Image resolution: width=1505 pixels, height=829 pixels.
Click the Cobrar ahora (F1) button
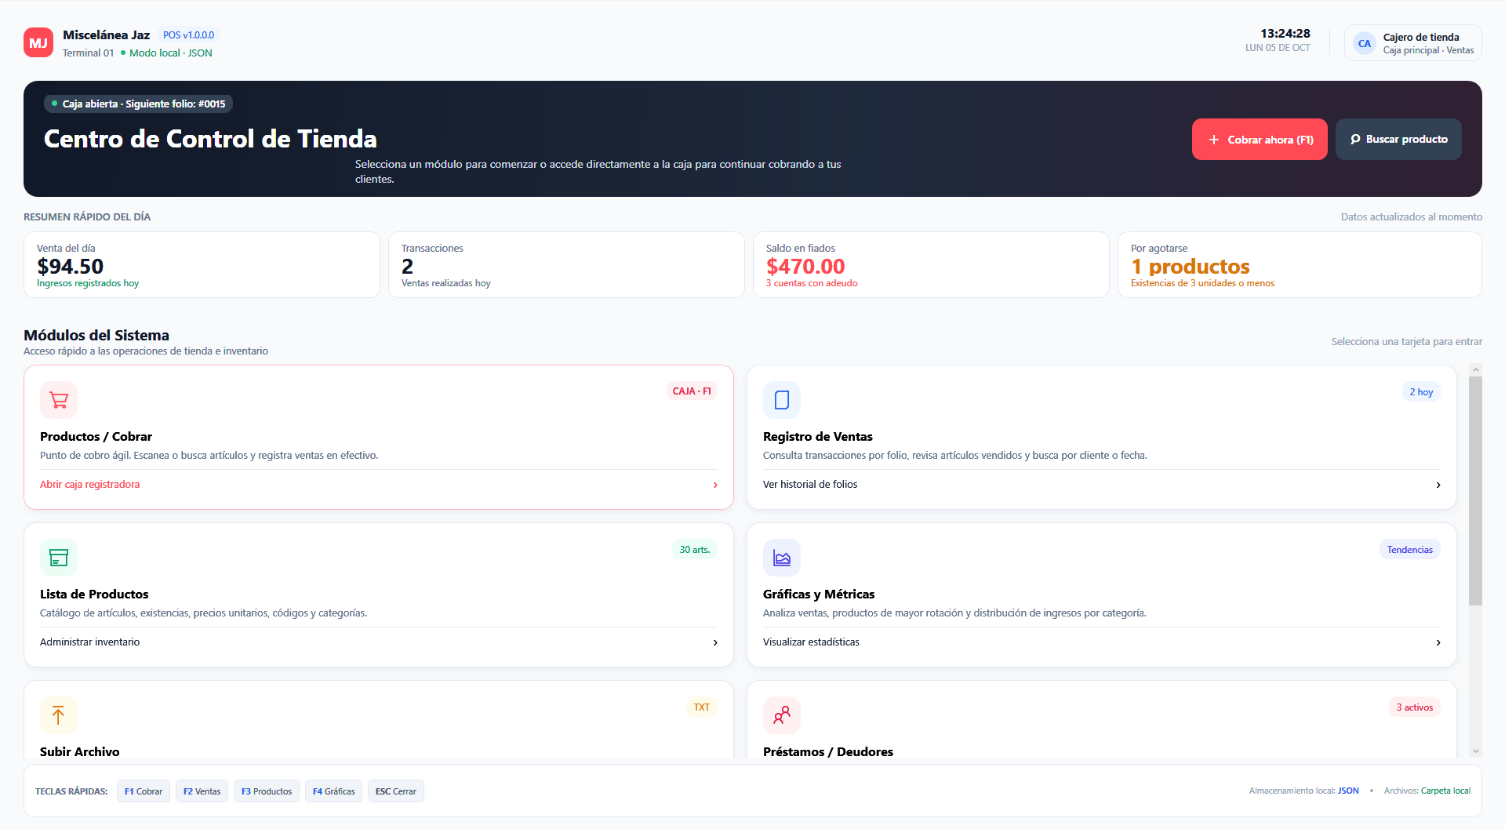pos(1260,140)
